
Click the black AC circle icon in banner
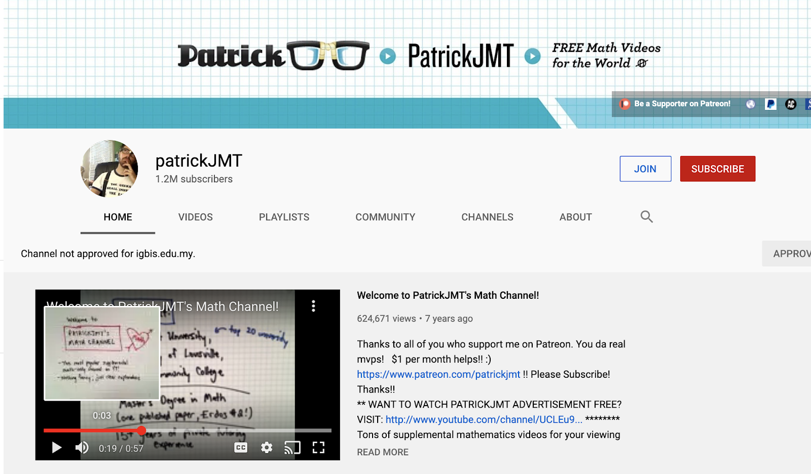pyautogui.click(x=791, y=104)
